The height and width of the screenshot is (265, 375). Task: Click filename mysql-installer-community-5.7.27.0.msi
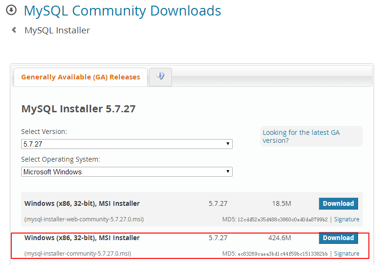78,254
